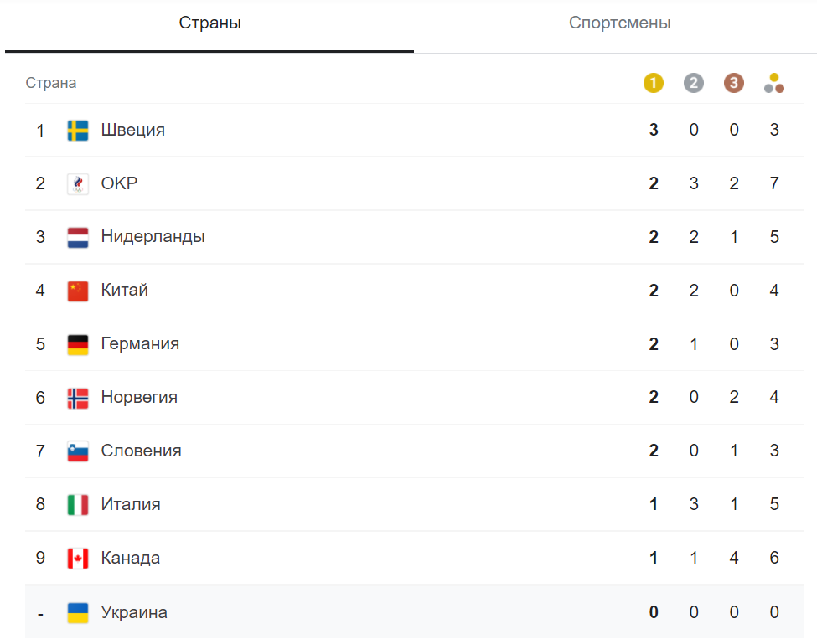Open the Швеция country link
This screenshot has width=817, height=639.
click(133, 131)
